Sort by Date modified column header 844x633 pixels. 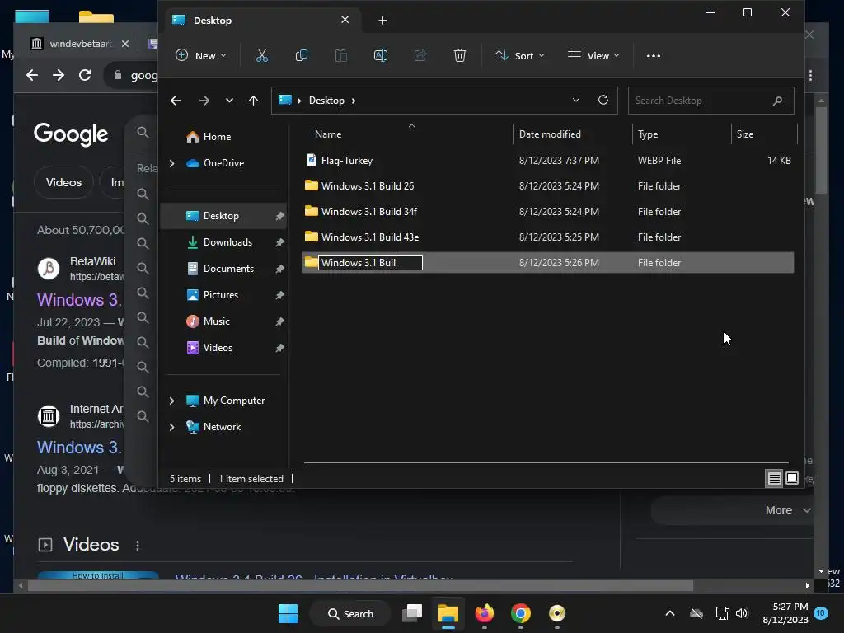pyautogui.click(x=550, y=134)
